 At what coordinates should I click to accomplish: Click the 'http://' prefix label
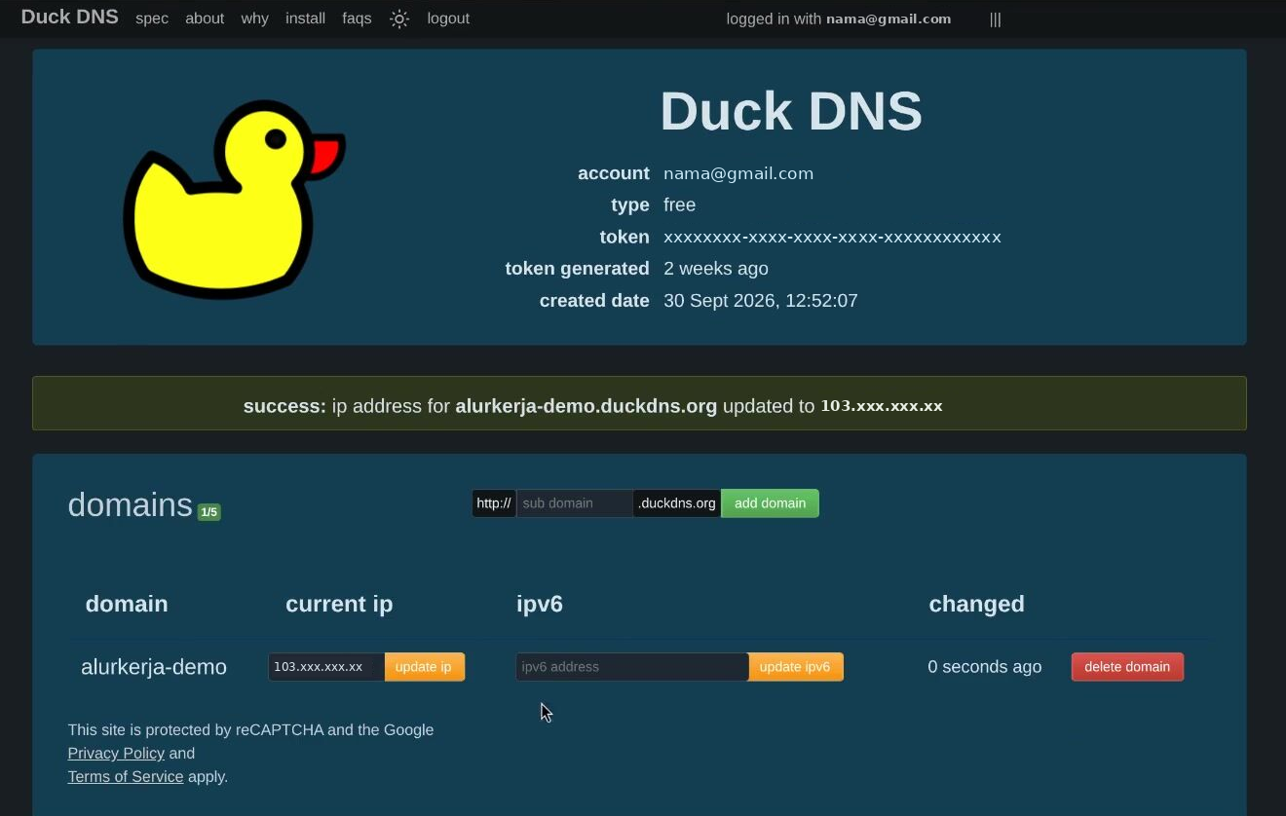(x=494, y=503)
